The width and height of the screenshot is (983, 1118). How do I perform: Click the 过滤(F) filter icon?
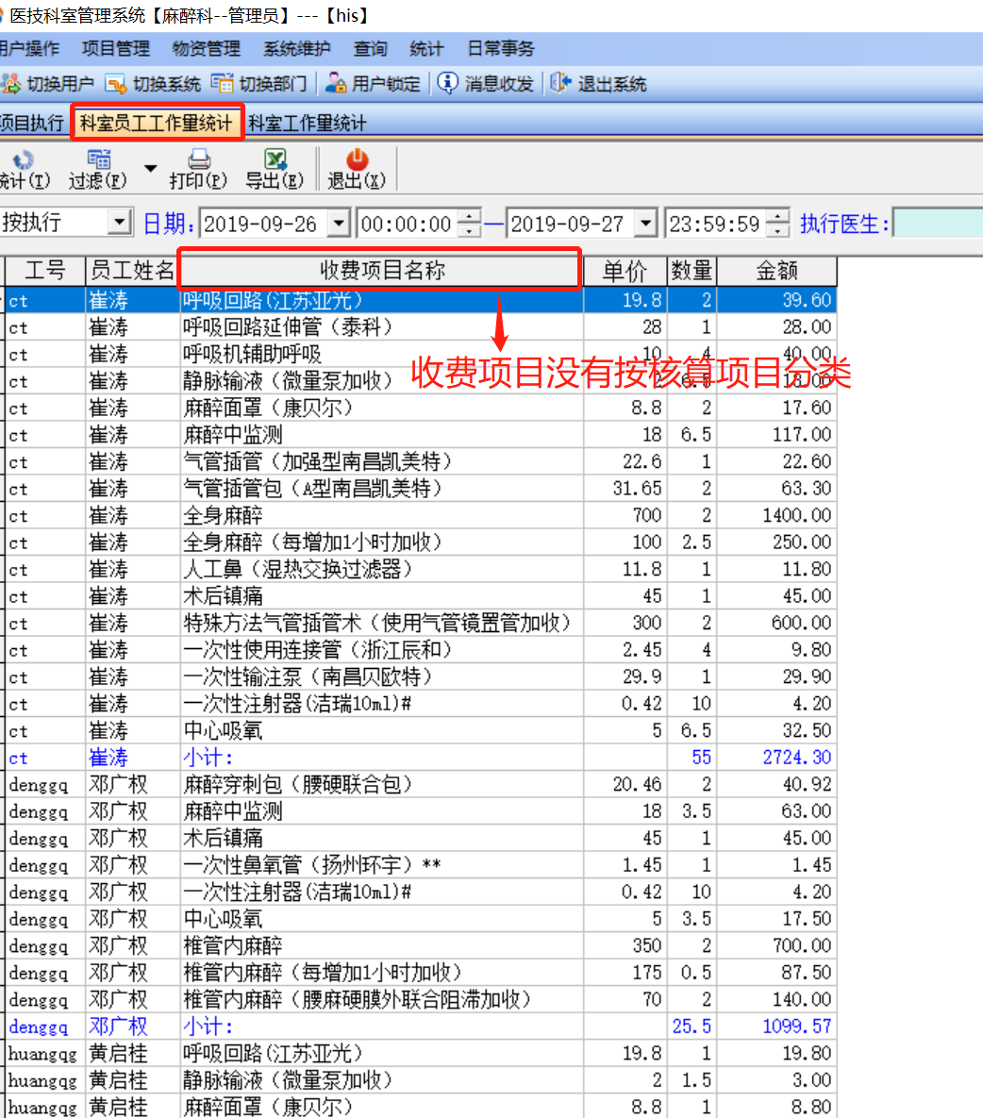pyautogui.click(x=98, y=159)
